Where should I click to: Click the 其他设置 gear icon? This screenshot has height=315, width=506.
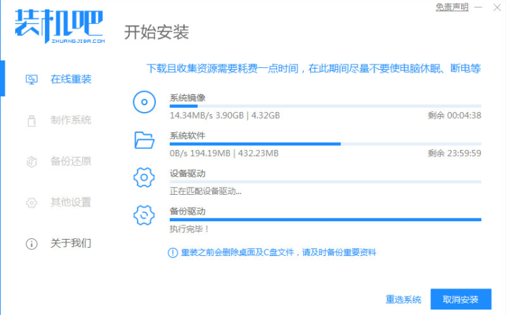click(x=31, y=202)
